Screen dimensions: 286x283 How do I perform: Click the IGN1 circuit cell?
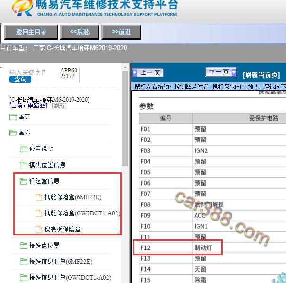click(x=239, y=226)
